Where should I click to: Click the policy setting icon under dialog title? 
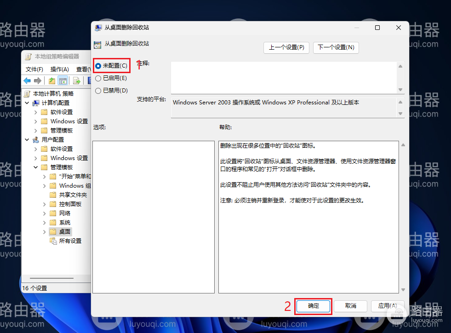[97, 45]
